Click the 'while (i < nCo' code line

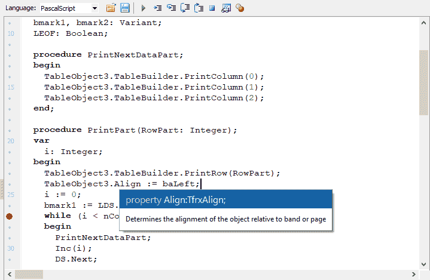[81, 216]
